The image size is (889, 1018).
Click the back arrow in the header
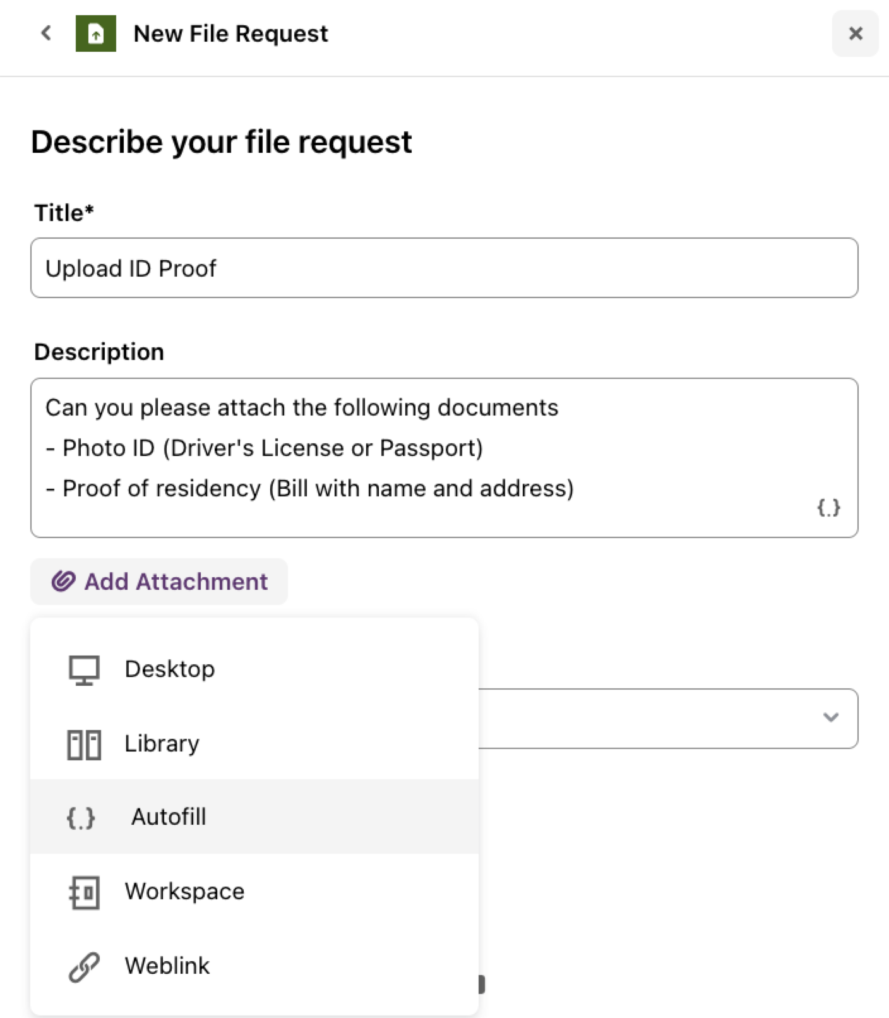[x=45, y=33]
